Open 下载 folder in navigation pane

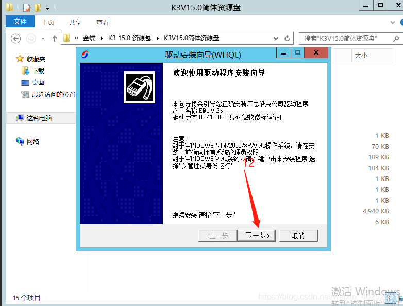38,71
